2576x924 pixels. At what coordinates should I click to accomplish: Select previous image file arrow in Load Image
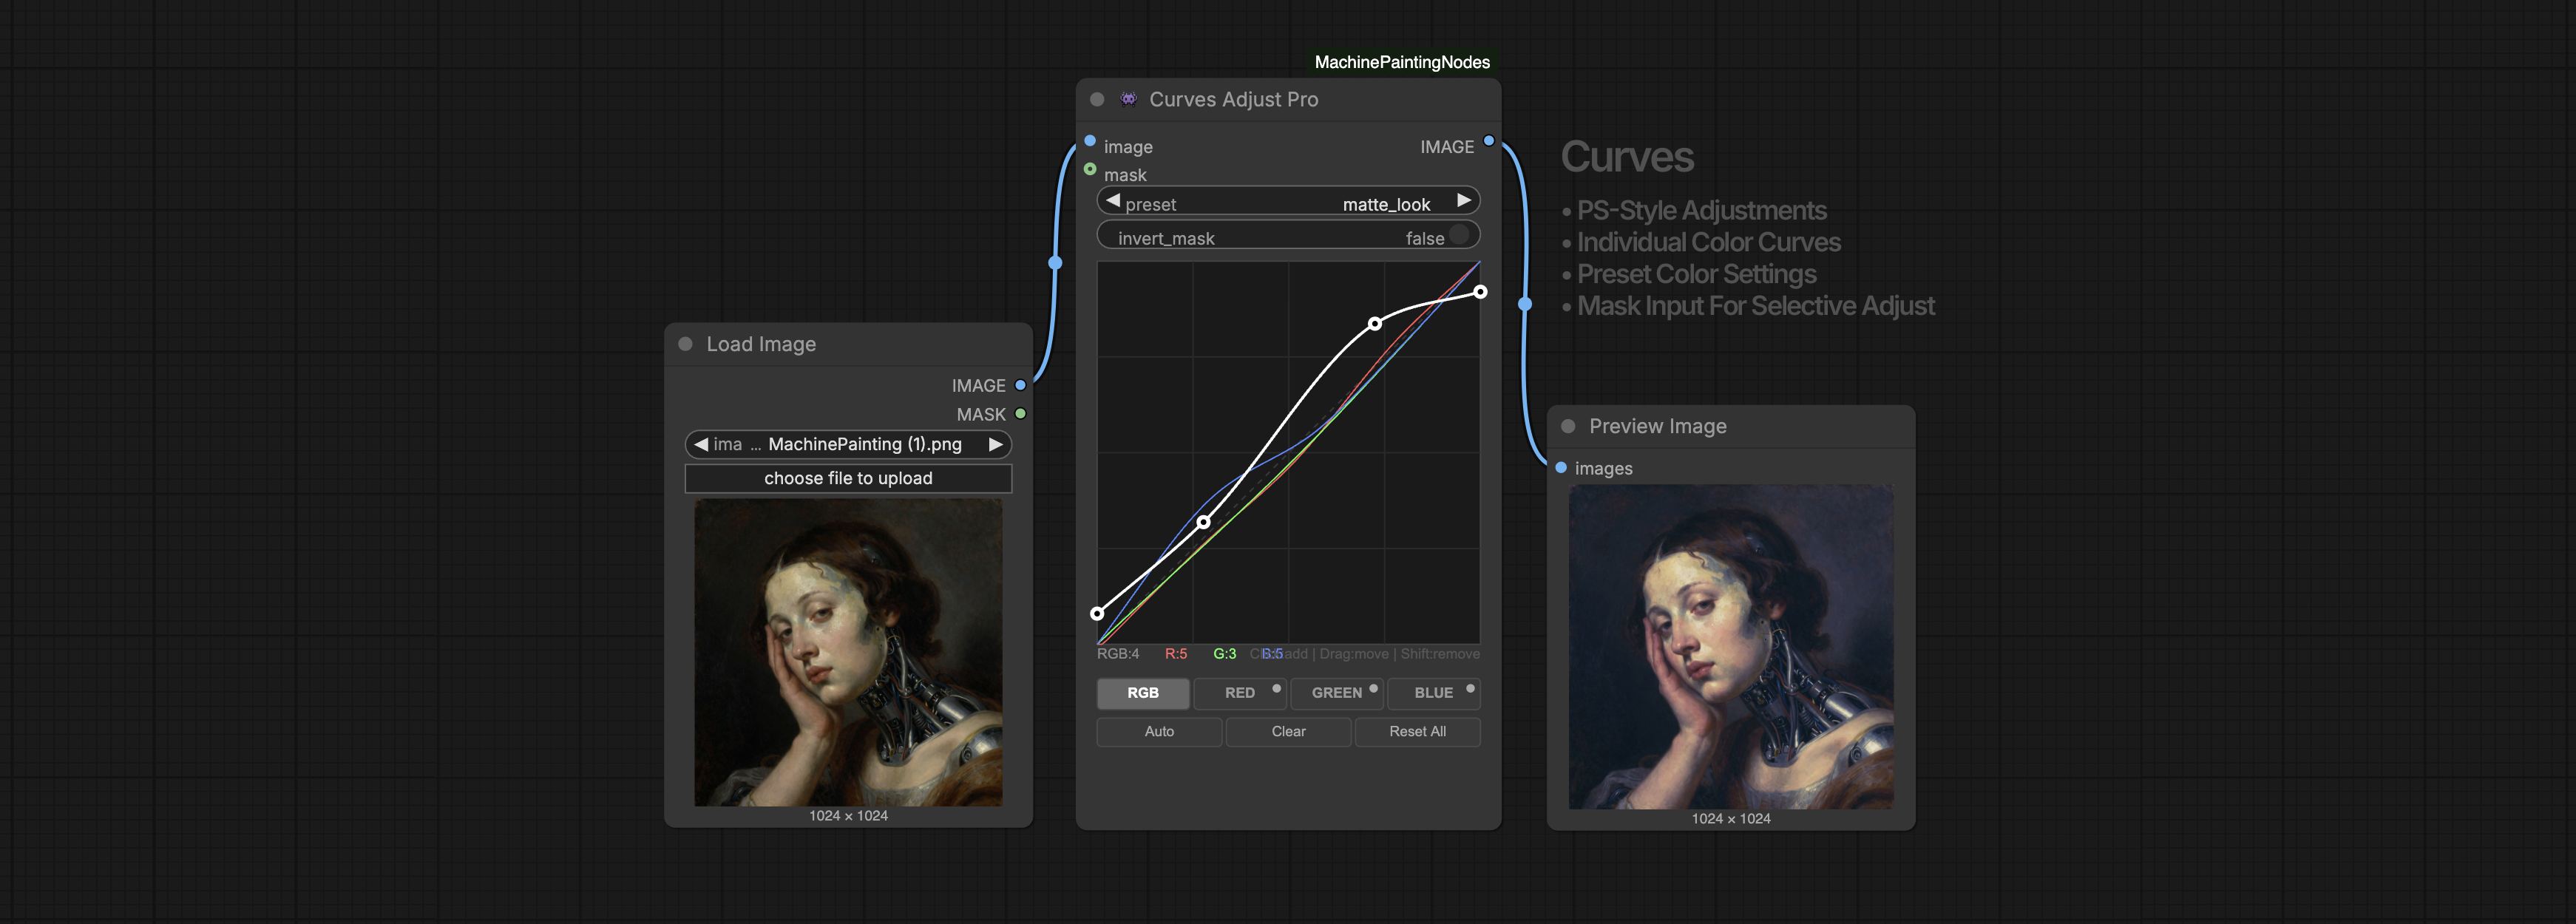[701, 444]
